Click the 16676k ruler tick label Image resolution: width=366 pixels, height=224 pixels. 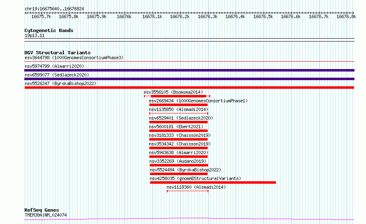coord(124,16)
